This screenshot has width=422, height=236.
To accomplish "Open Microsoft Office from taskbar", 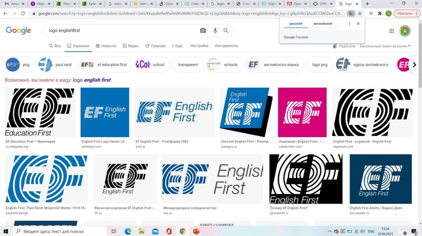I will point(169,231).
